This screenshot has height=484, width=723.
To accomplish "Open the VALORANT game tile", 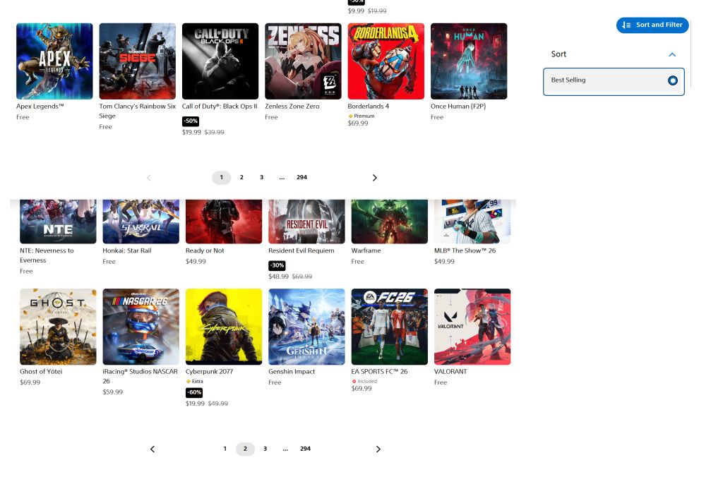I will pos(472,327).
